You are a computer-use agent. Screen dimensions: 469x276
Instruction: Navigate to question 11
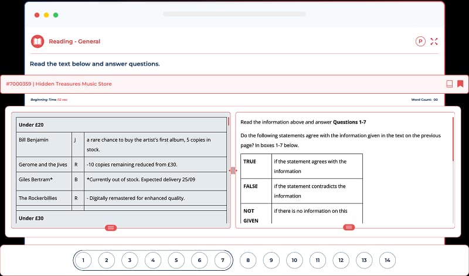point(317,260)
